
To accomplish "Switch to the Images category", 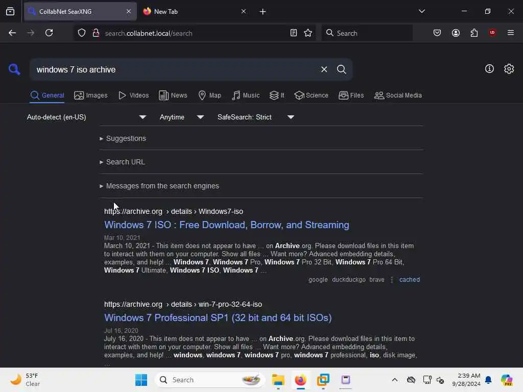I will [91, 95].
